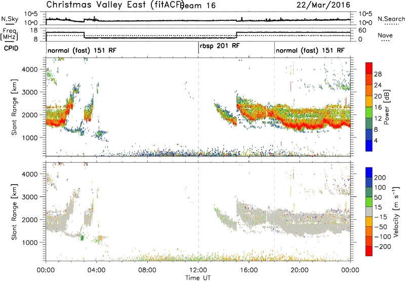Click the 'Freq. [MHz]' axis label

tap(9, 34)
